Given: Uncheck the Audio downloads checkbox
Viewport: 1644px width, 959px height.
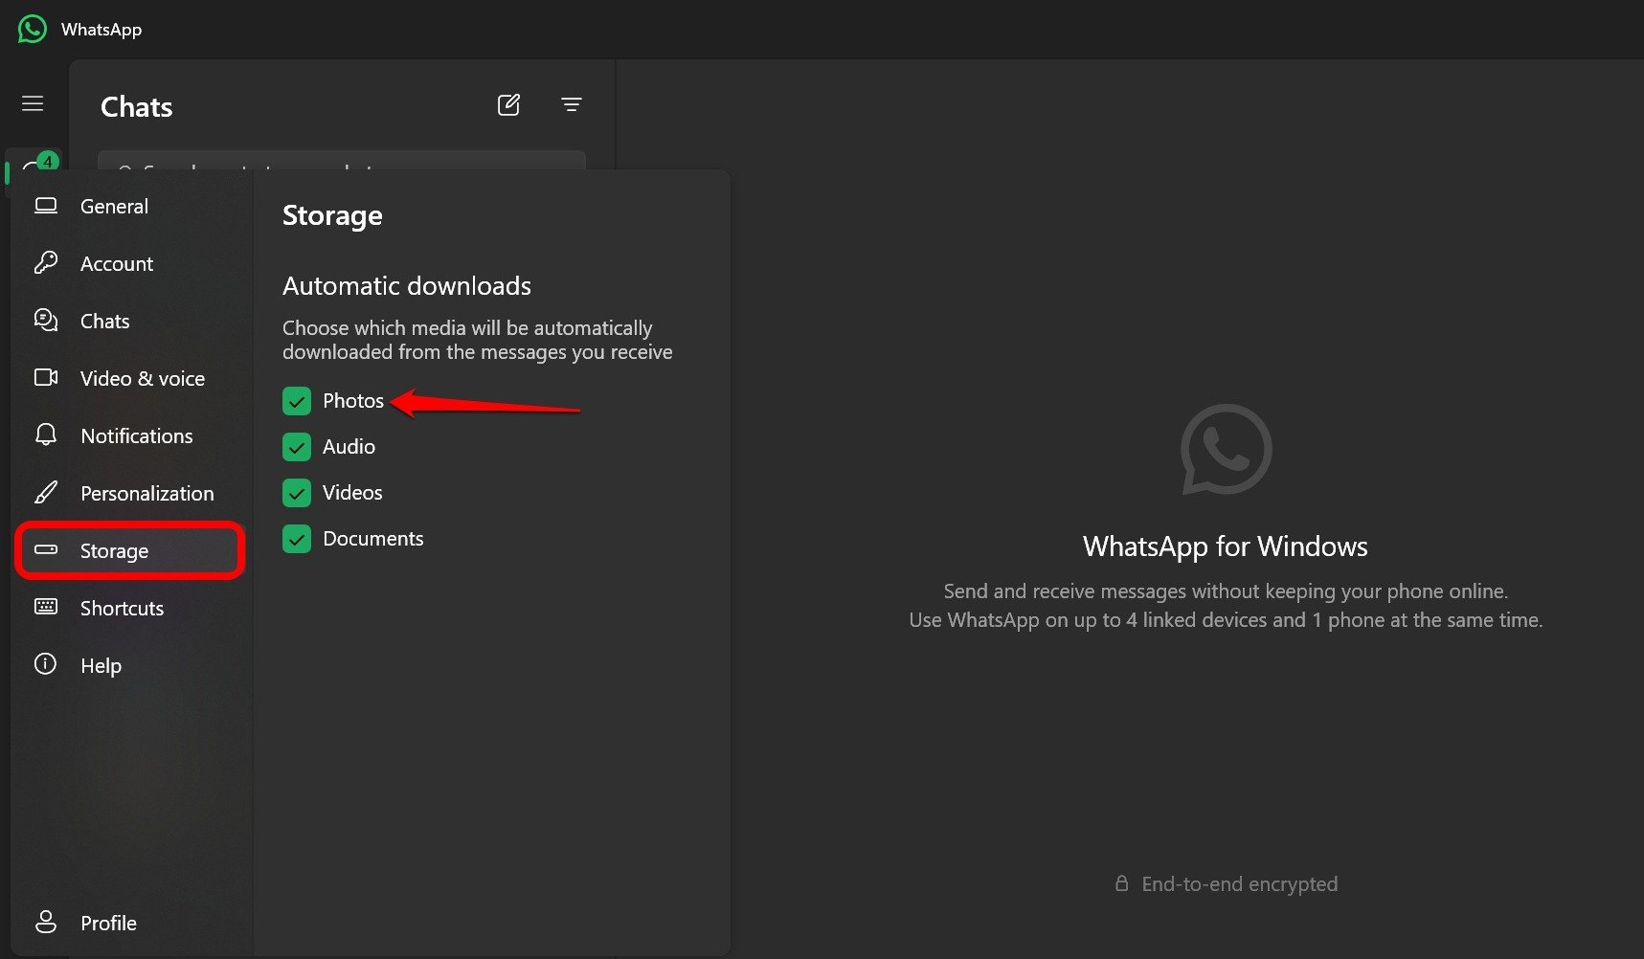Looking at the screenshot, I should click(296, 447).
